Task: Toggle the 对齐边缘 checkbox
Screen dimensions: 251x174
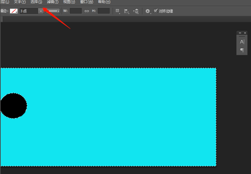Action: click(155, 11)
